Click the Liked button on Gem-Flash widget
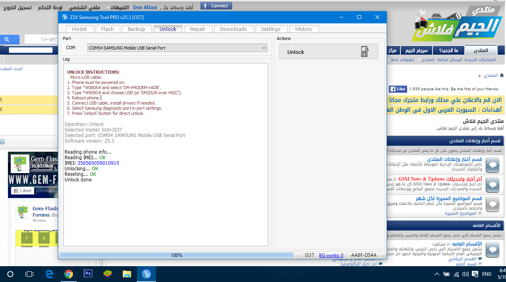This screenshot has width=506, height=282. pyautogui.click(x=23, y=191)
